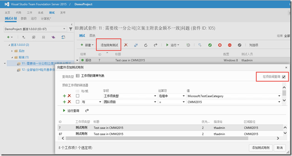Click the reset test to active icon
292x156 pixels.
click(x=188, y=45)
